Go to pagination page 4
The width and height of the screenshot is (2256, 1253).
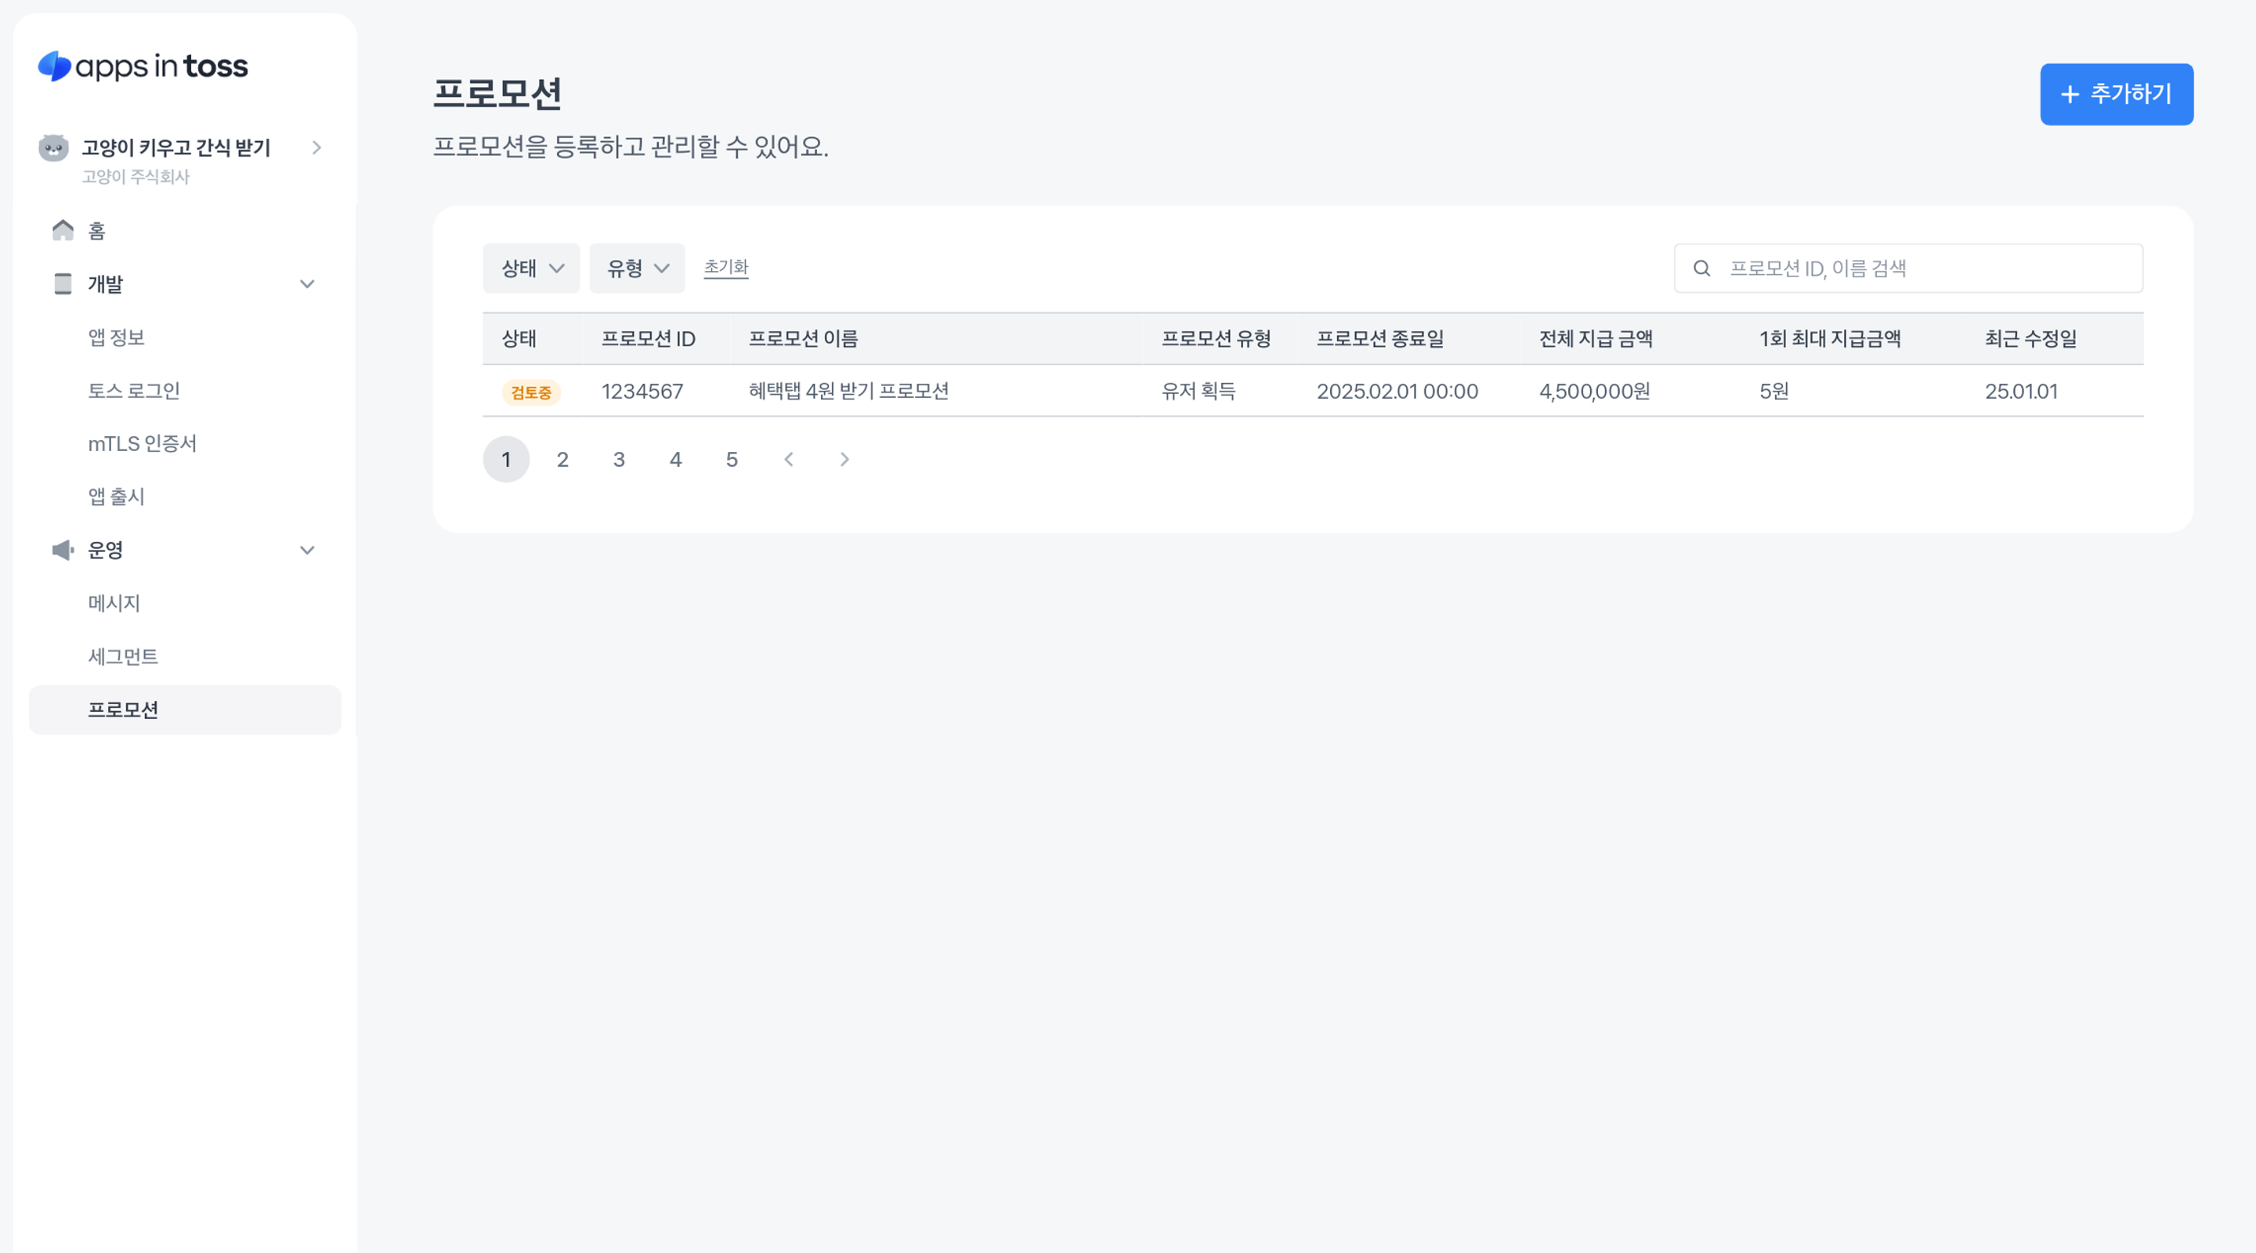tap(675, 460)
